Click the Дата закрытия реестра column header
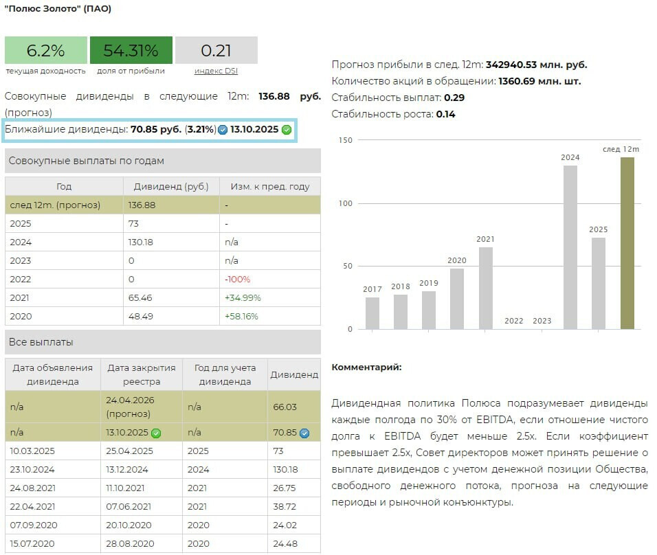Image resolution: width=657 pixels, height=555 pixels. [142, 374]
